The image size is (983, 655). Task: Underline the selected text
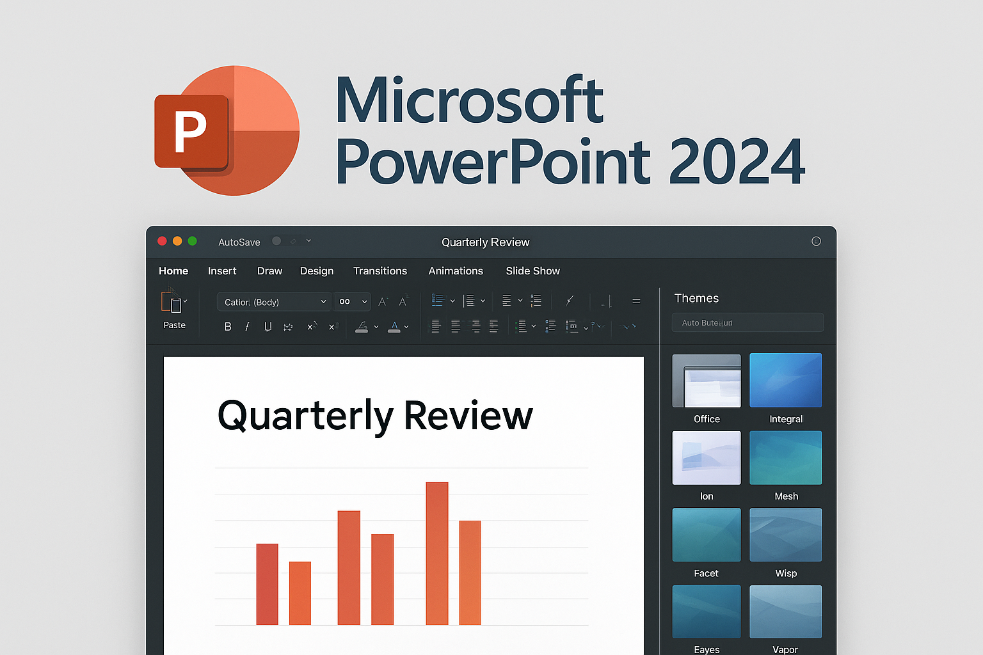[268, 327]
